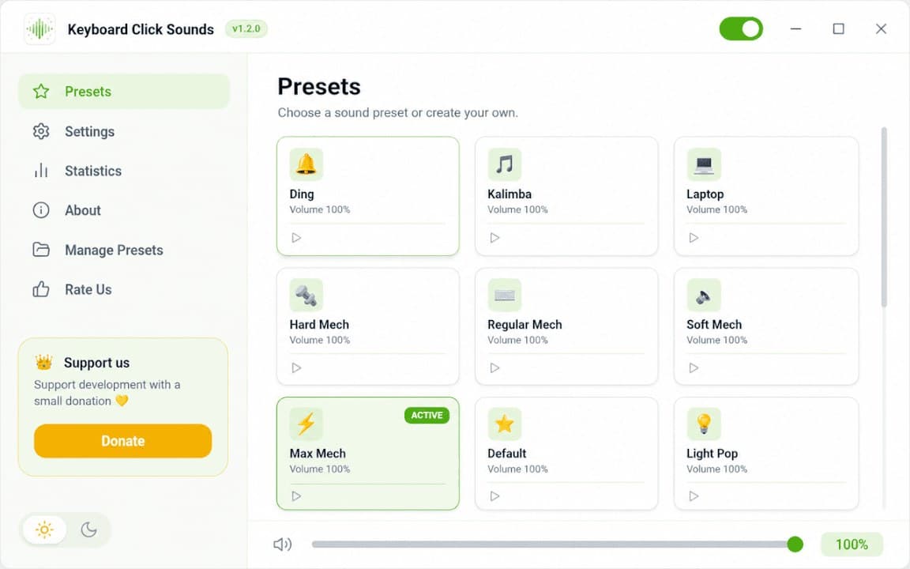Select the Ding preset card

pos(368,196)
